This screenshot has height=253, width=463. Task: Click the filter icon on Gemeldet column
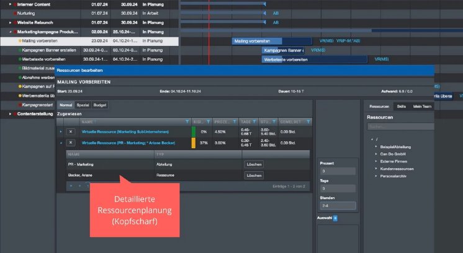click(308, 122)
